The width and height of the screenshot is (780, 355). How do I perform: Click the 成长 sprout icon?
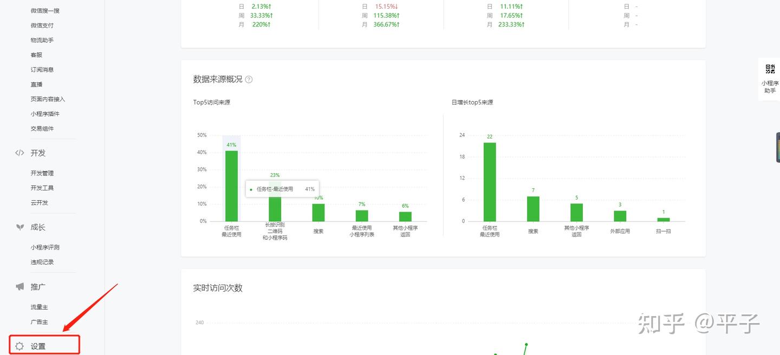point(19,227)
